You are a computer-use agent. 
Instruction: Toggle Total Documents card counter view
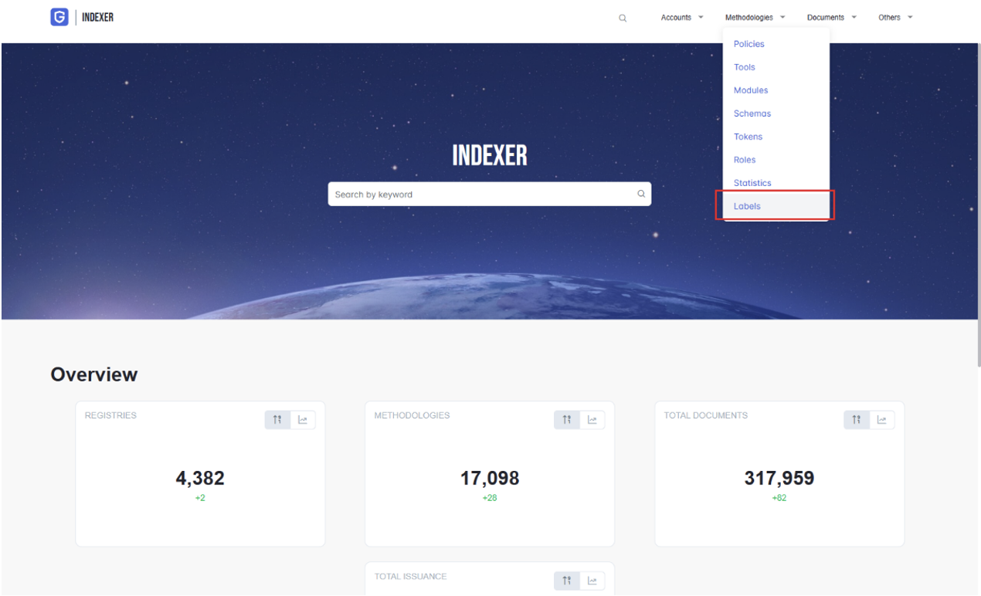857,420
